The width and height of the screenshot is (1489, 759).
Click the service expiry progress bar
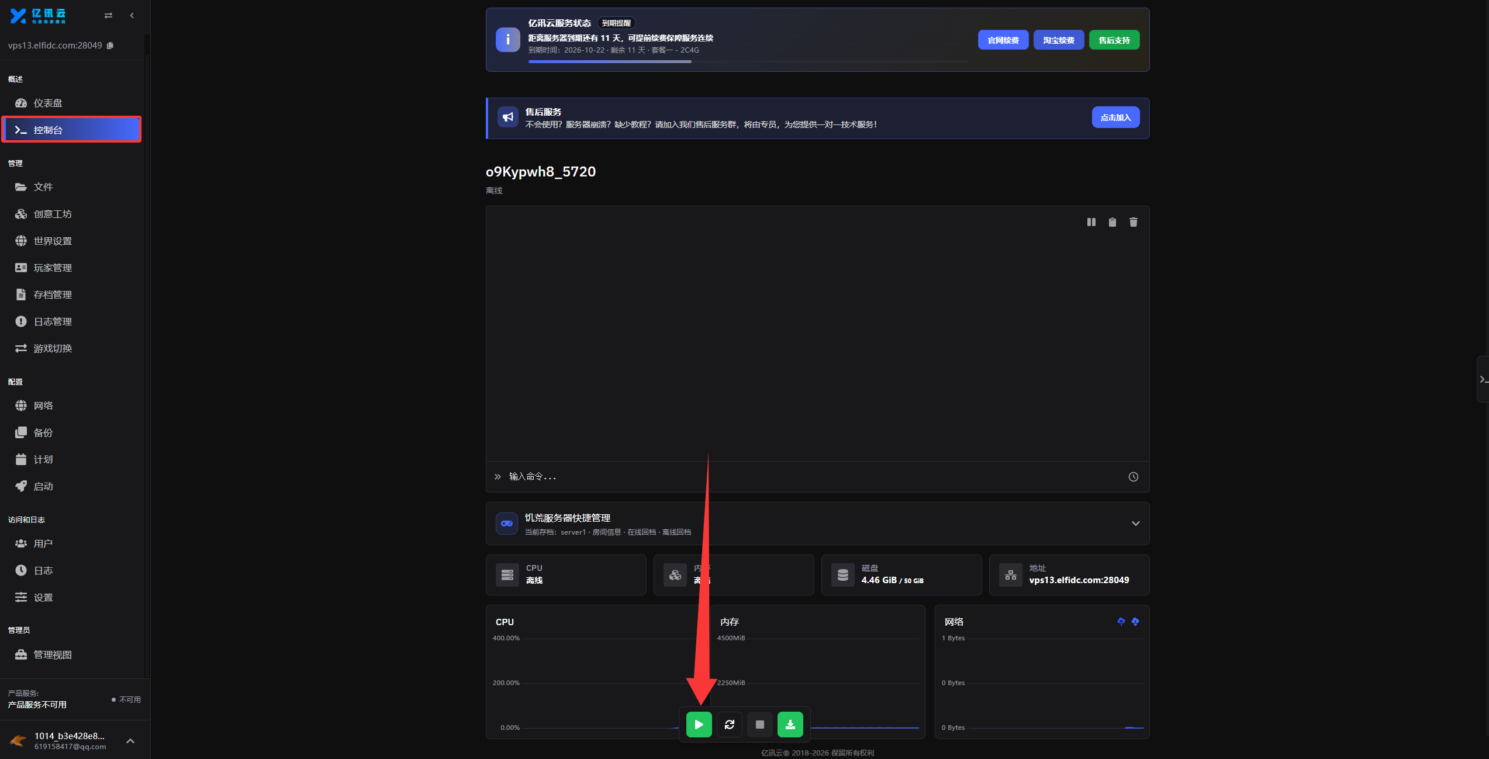(748, 61)
